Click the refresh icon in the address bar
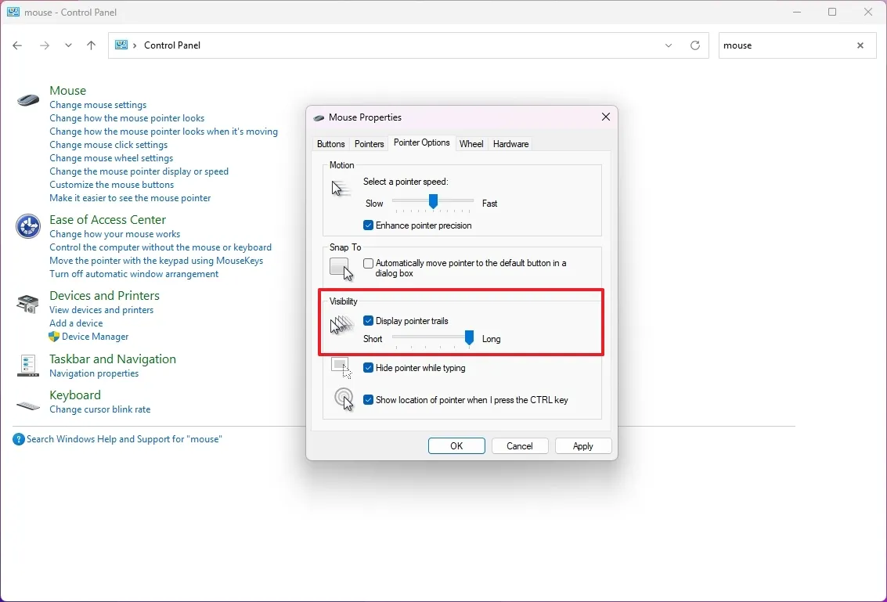Screen dimensions: 887x602 click(x=695, y=45)
